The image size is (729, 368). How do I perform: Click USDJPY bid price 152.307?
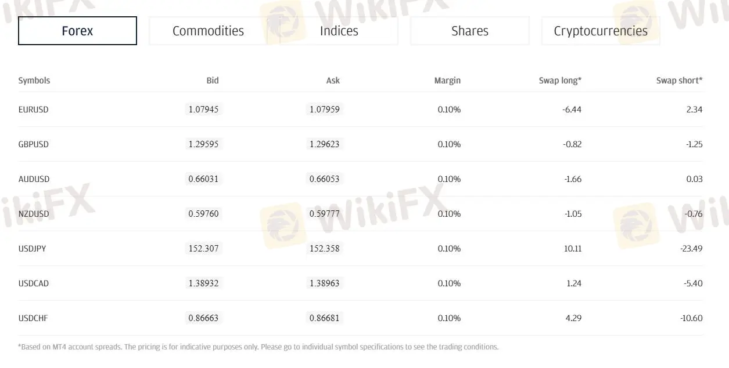click(x=203, y=248)
